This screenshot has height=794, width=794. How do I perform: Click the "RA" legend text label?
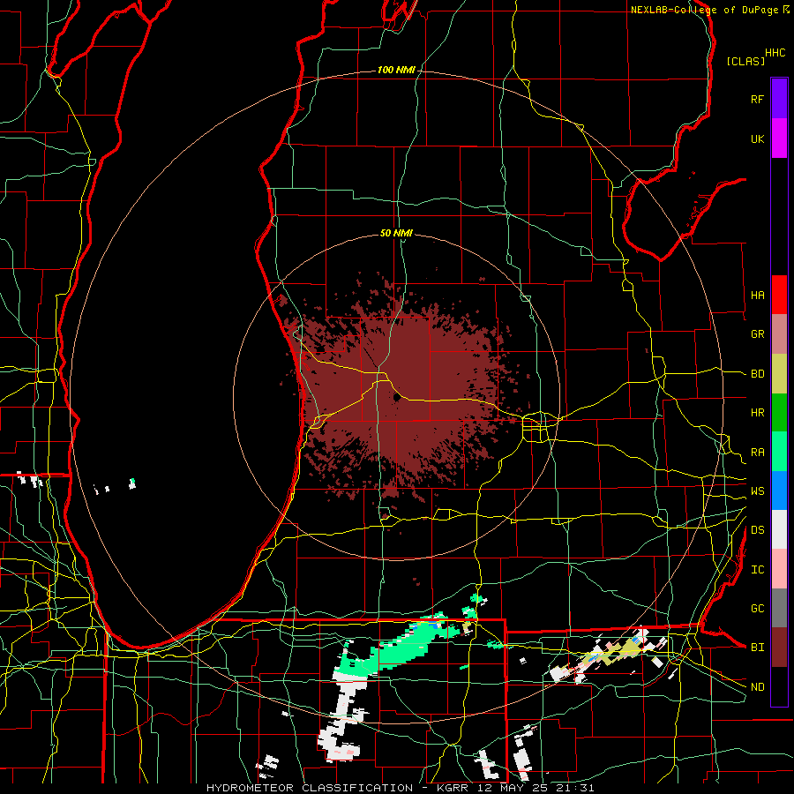[x=758, y=453]
